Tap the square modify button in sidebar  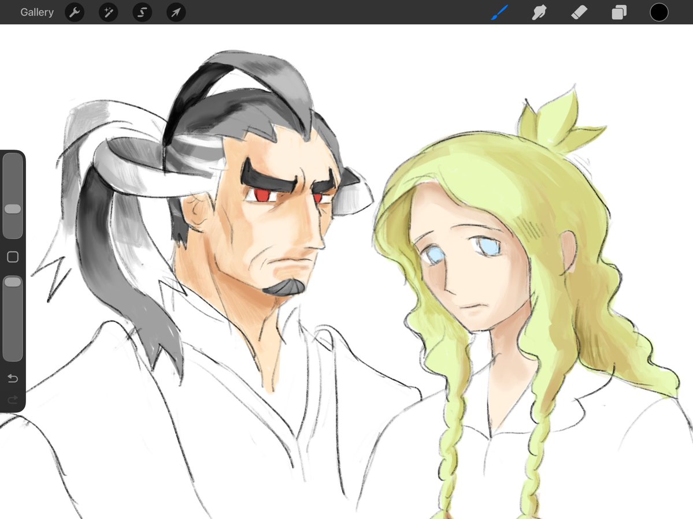coord(13,257)
